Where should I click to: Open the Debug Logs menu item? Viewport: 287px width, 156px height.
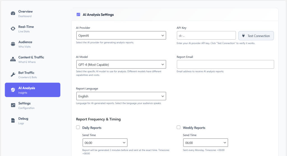point(33,121)
